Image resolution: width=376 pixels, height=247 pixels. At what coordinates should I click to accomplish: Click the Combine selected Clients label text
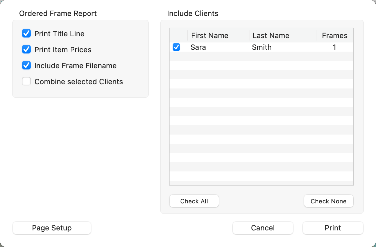79,82
